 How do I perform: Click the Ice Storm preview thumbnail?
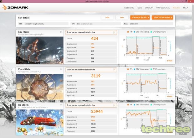click(x=40, y=122)
